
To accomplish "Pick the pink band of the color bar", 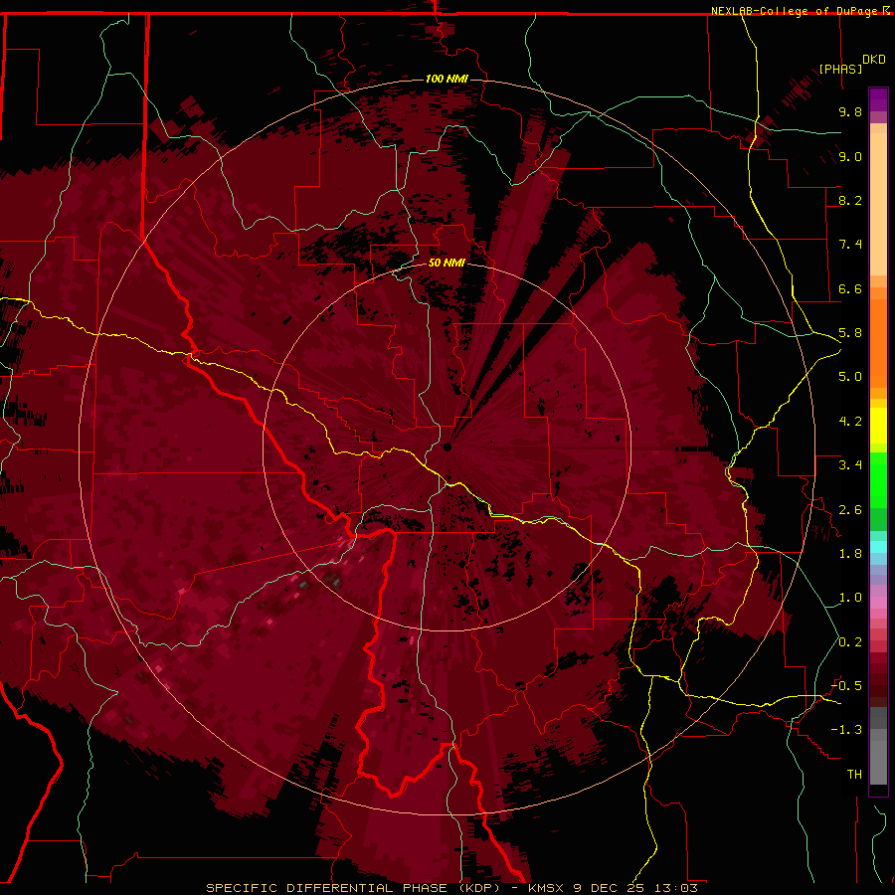I will point(878,603).
